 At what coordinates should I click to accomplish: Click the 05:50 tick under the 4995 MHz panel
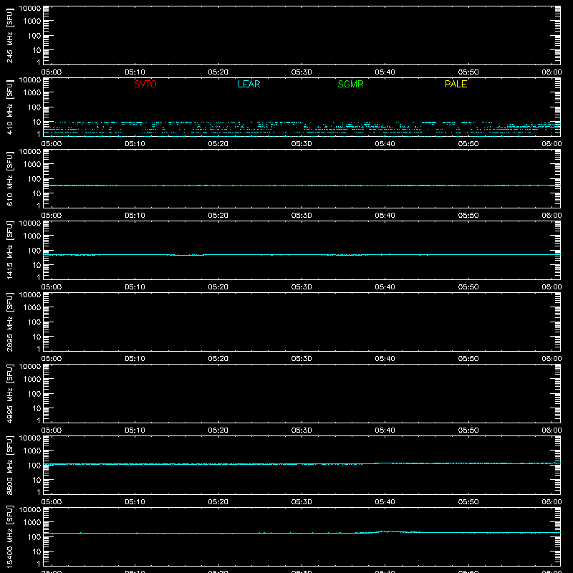click(x=468, y=430)
